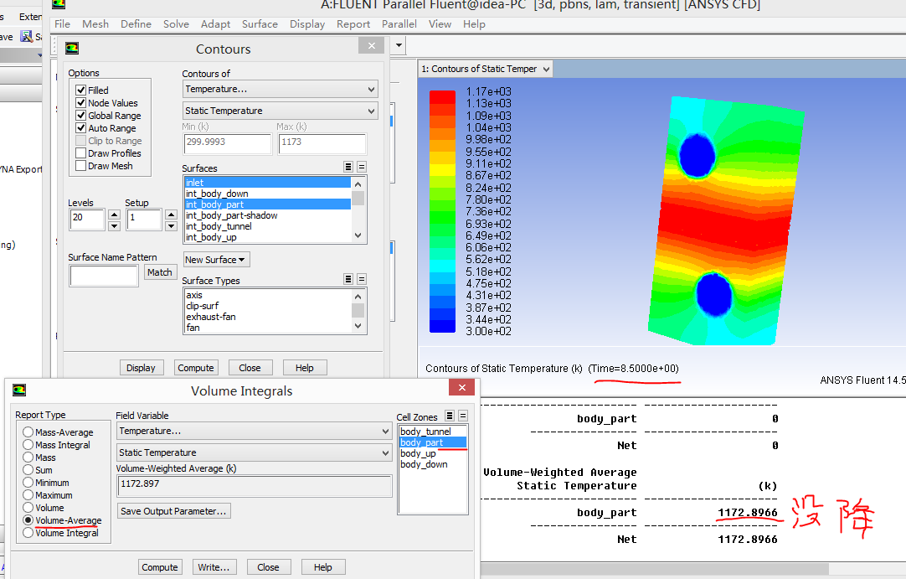This screenshot has width=906, height=579.
Task: Select the Mass-Average report type
Action: point(28,432)
